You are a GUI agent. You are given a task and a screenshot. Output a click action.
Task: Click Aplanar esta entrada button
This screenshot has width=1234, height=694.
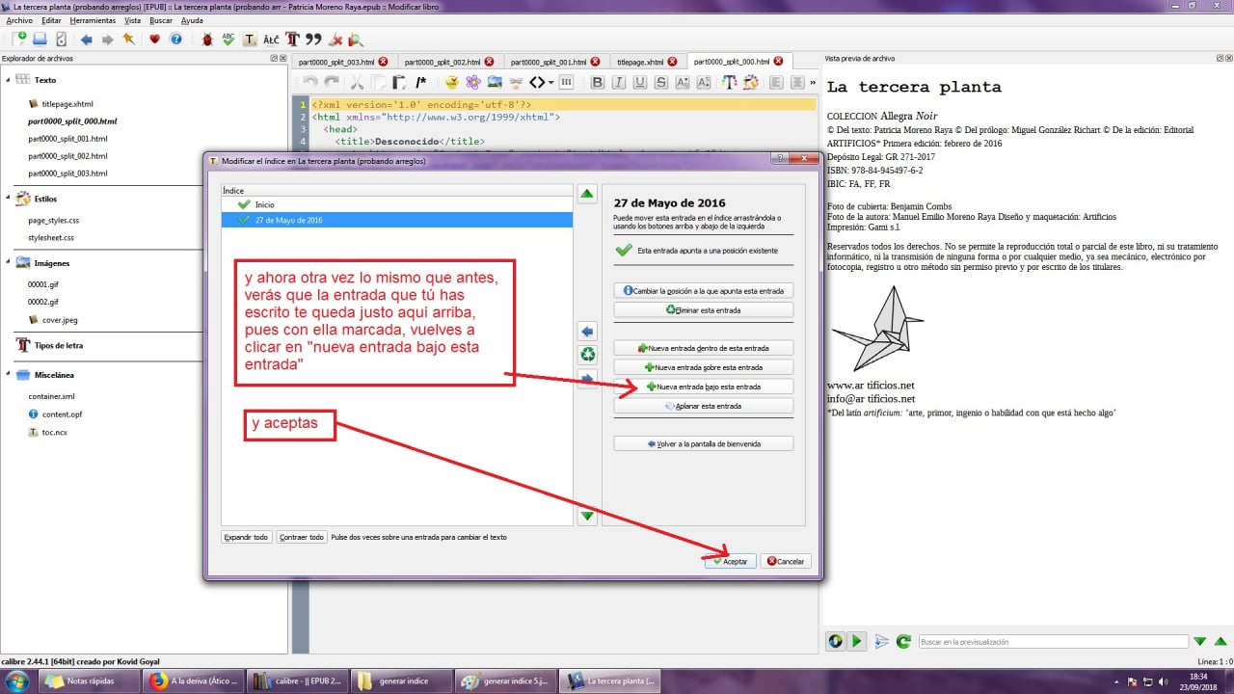(x=704, y=407)
